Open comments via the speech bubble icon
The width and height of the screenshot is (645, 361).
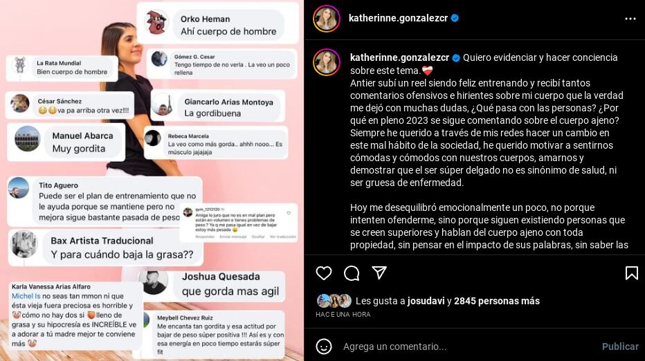point(352,273)
